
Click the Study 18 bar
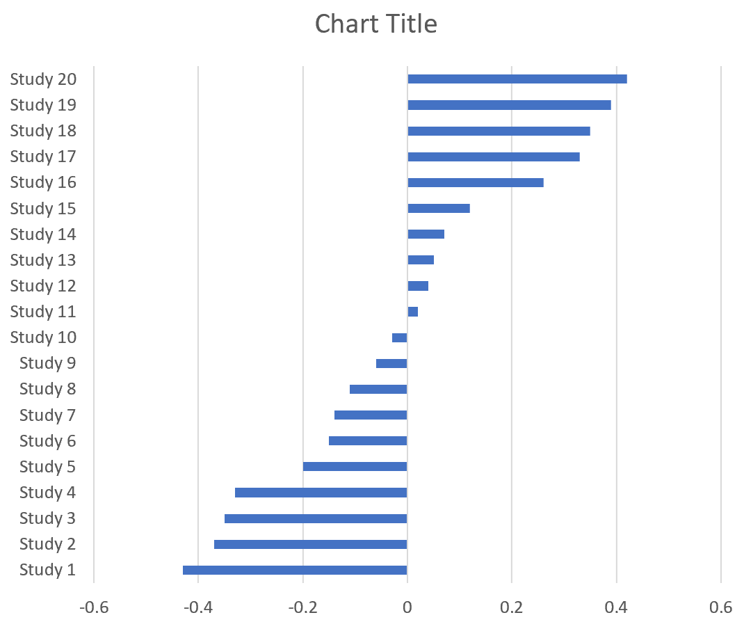[x=499, y=131]
